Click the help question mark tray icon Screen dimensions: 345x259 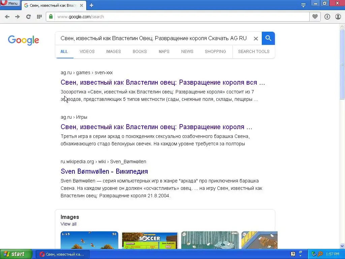[x=293, y=254]
